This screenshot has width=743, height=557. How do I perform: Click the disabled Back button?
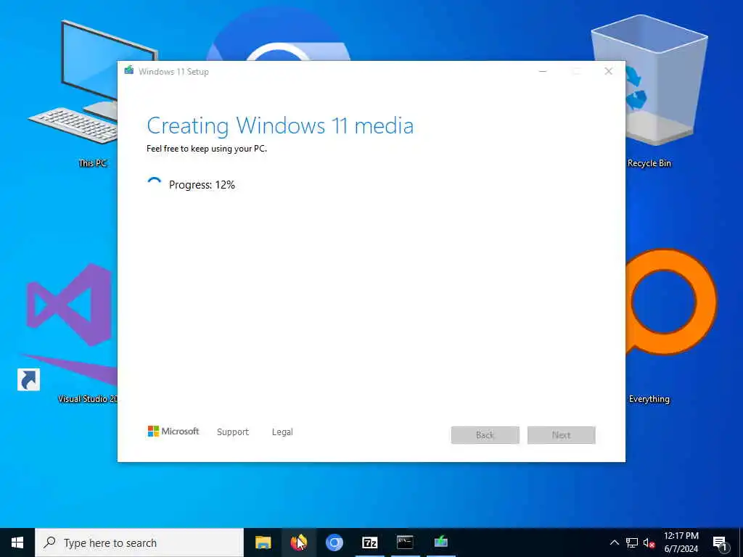tap(485, 435)
